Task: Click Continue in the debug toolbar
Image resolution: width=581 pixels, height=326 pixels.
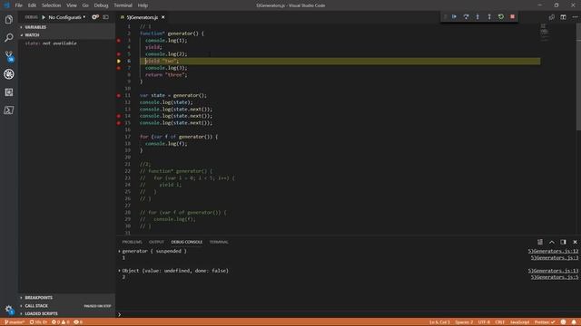Action: click(x=454, y=17)
